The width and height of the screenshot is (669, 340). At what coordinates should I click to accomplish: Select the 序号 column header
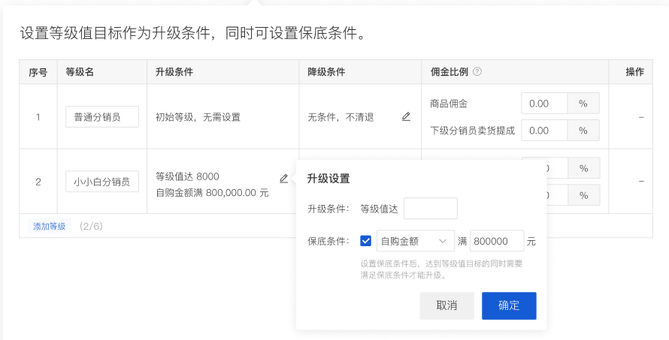tap(38, 73)
